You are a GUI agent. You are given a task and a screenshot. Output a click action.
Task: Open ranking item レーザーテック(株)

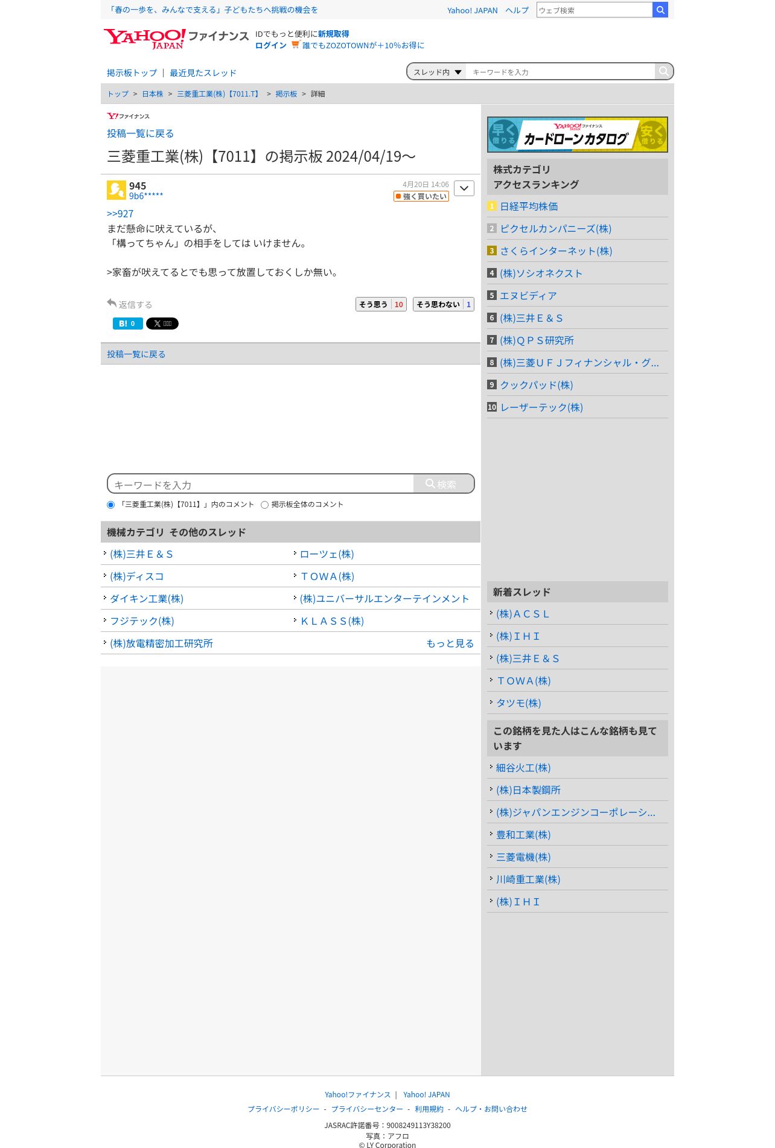[541, 407]
